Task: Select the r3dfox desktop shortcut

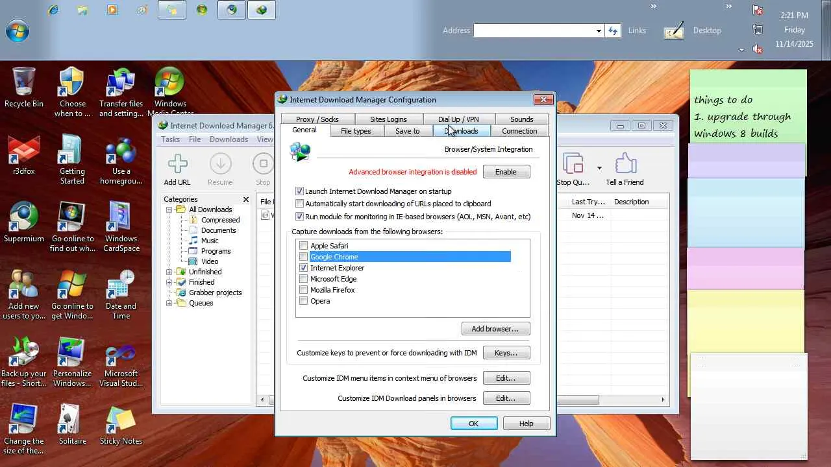Action: [24, 155]
